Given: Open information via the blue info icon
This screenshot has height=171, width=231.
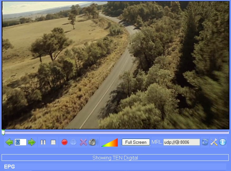Looking at the screenshot, I should [x=222, y=142].
